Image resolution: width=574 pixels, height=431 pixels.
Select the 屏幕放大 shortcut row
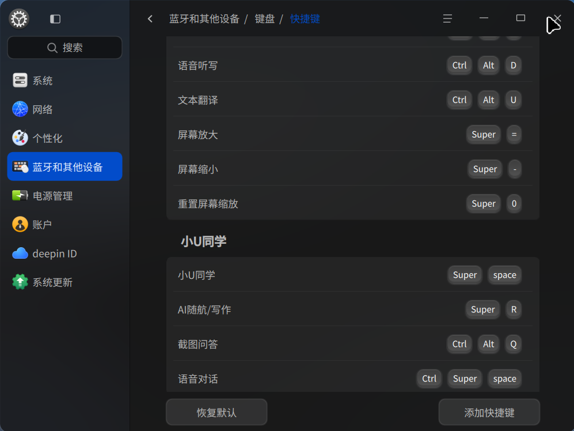(353, 134)
